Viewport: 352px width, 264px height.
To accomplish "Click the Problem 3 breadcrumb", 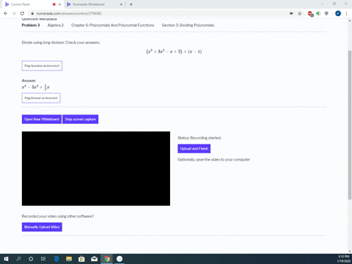I will click(x=31, y=25).
